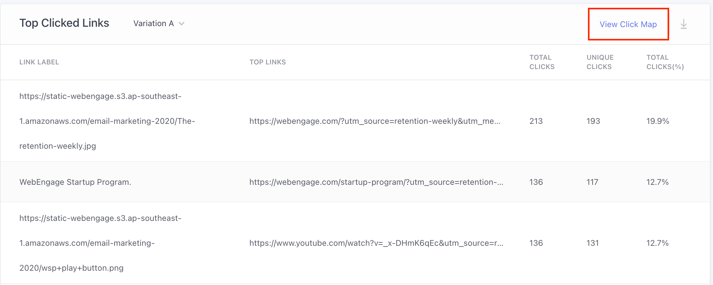
Task: Select the TOTAL CLICKS(%) column header
Action: pyautogui.click(x=665, y=62)
